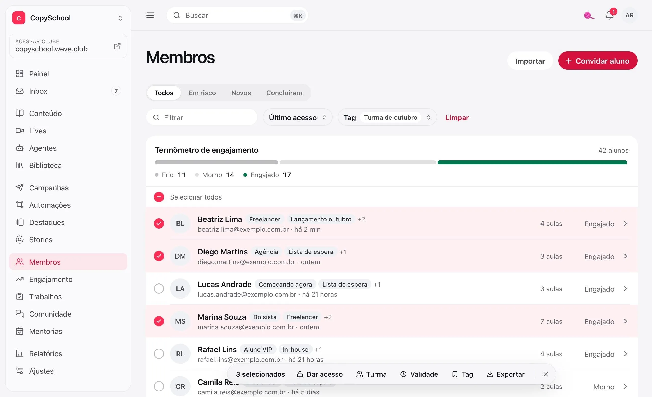The height and width of the screenshot is (397, 652).
Task: Open Marina Souza's row chevron
Action: pyautogui.click(x=625, y=321)
